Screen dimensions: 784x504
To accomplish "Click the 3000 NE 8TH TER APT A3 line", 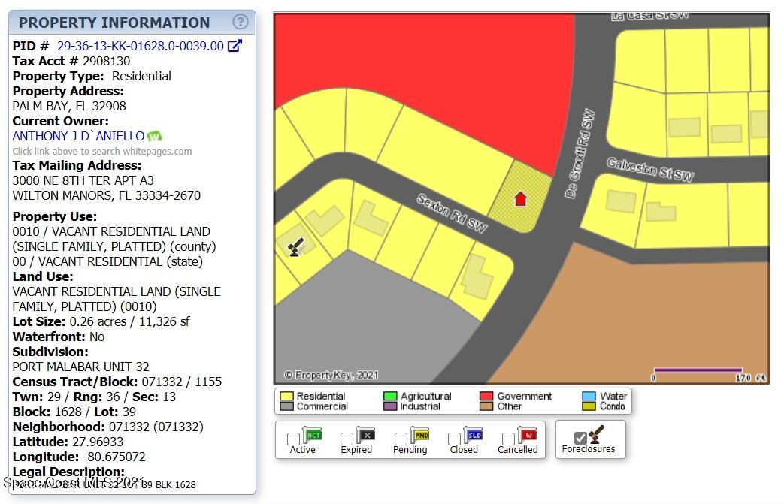I will point(83,180).
